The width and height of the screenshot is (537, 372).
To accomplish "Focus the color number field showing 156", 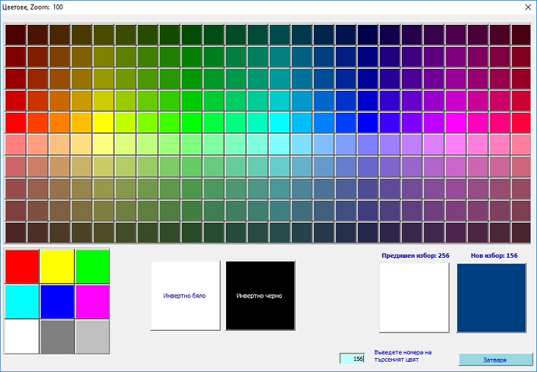I will tap(352, 359).
